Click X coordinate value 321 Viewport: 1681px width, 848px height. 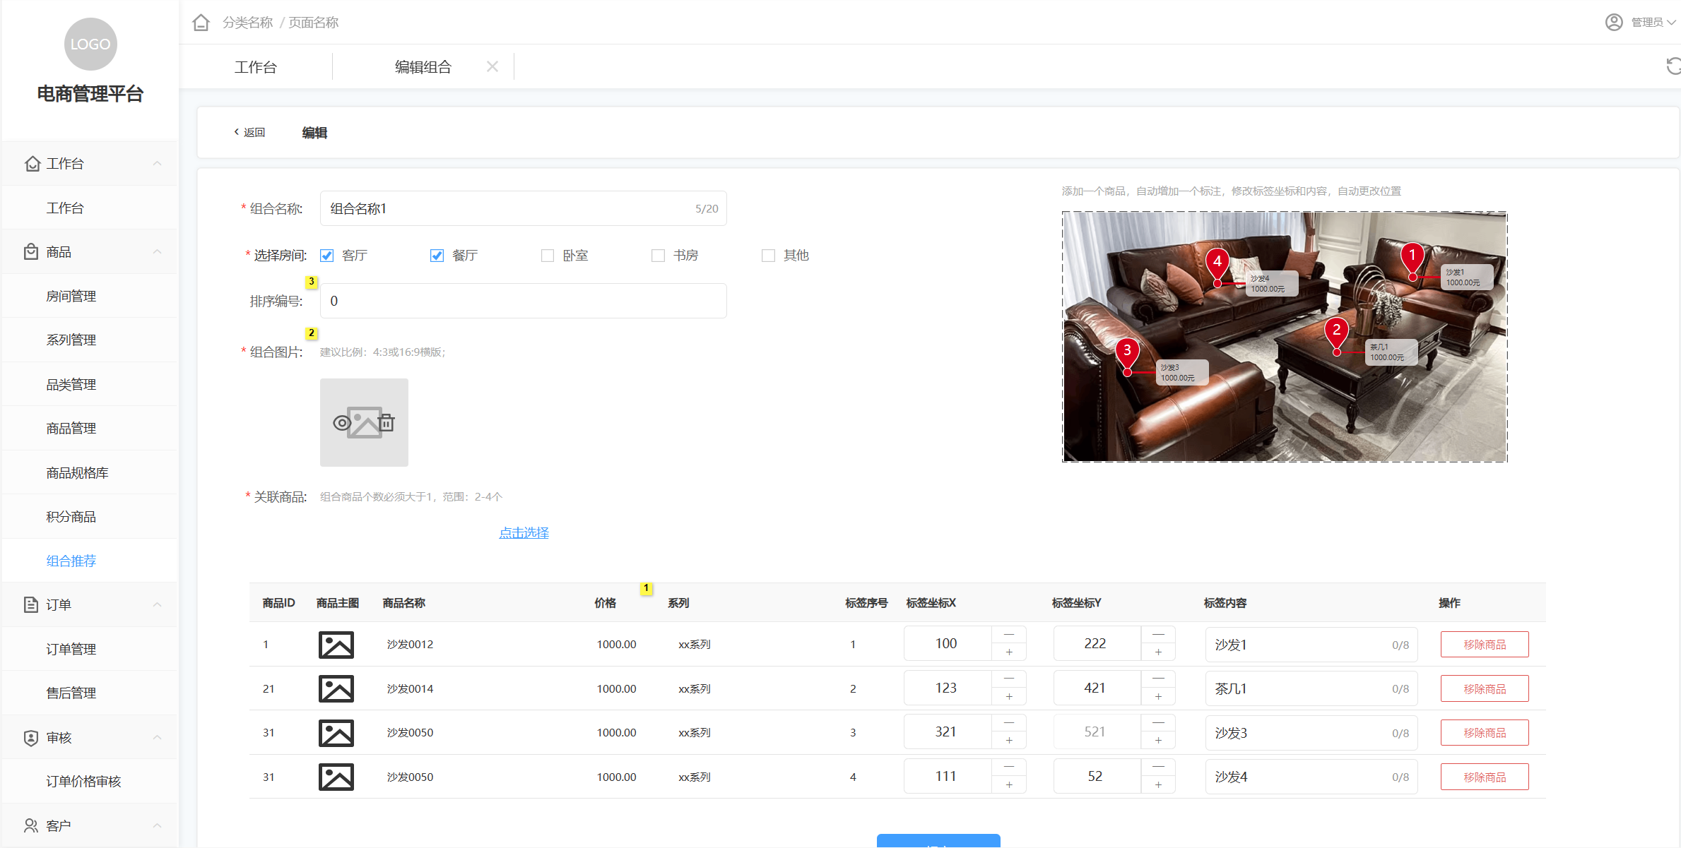pos(947,732)
